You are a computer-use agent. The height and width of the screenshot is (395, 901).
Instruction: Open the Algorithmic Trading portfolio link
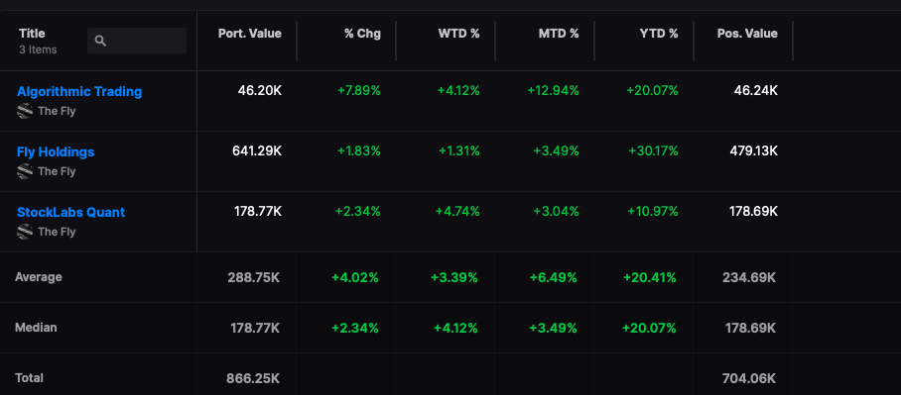[x=79, y=92]
